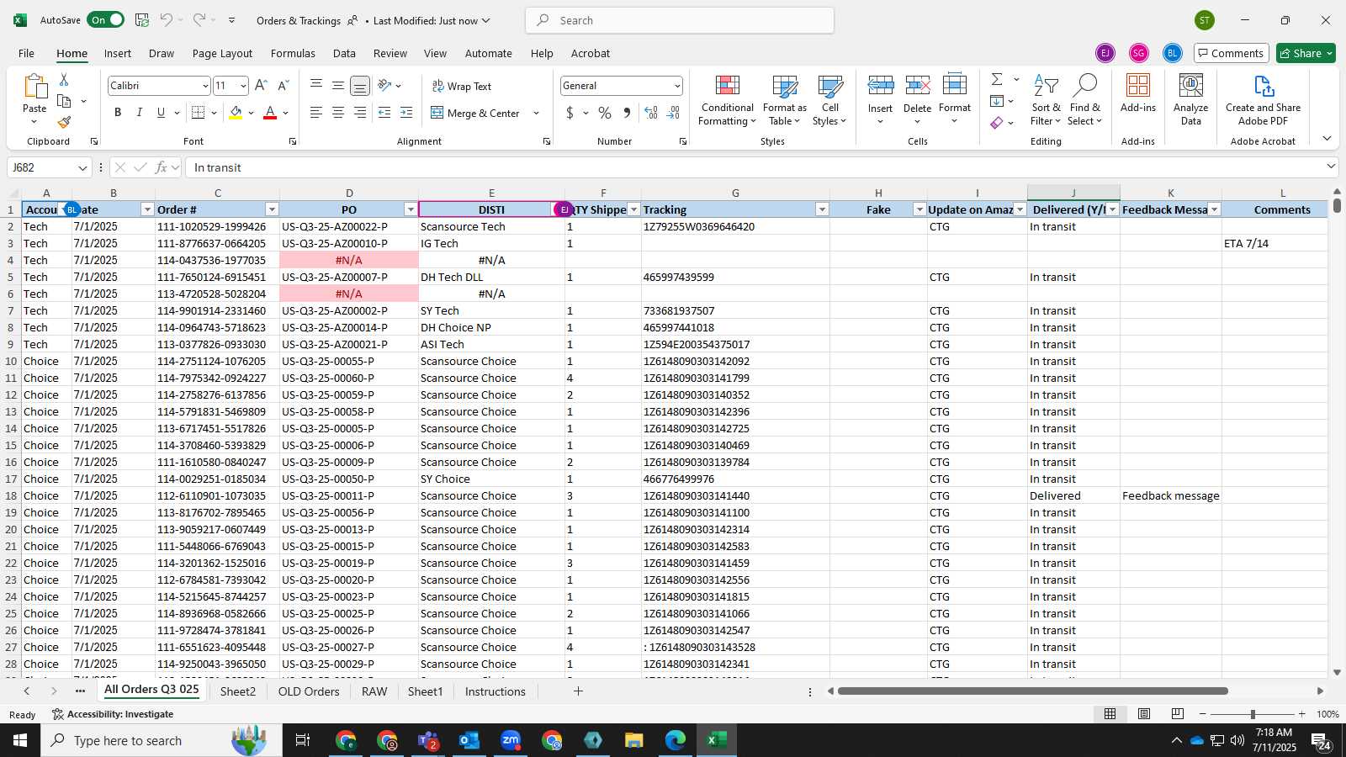
Task: Open the number format General dropdown
Action: [x=676, y=86]
